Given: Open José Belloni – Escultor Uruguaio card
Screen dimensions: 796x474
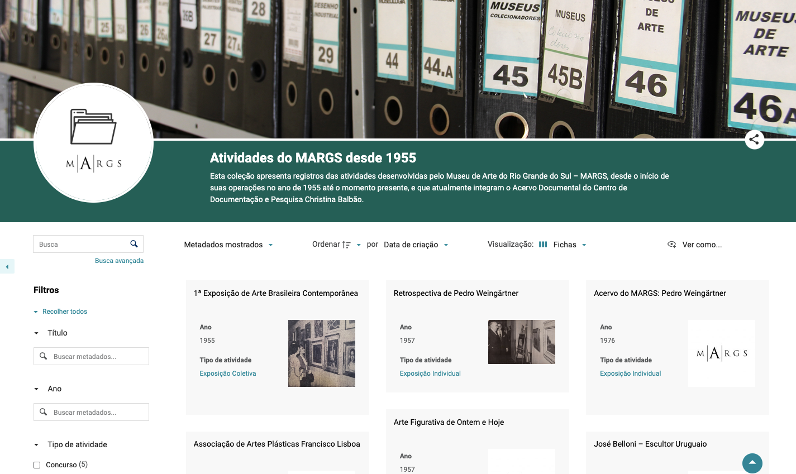Looking at the screenshot, I should coord(650,444).
